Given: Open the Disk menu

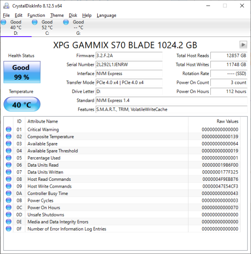Looking at the screenshot, I should (73, 16).
